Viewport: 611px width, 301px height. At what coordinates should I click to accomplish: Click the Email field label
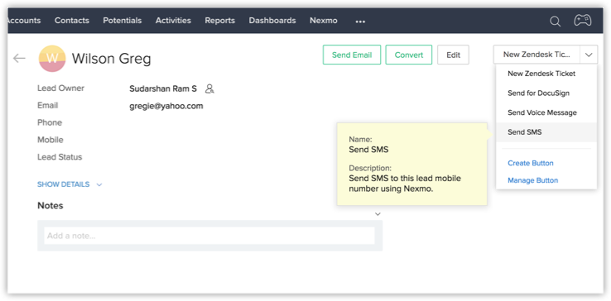click(x=47, y=106)
